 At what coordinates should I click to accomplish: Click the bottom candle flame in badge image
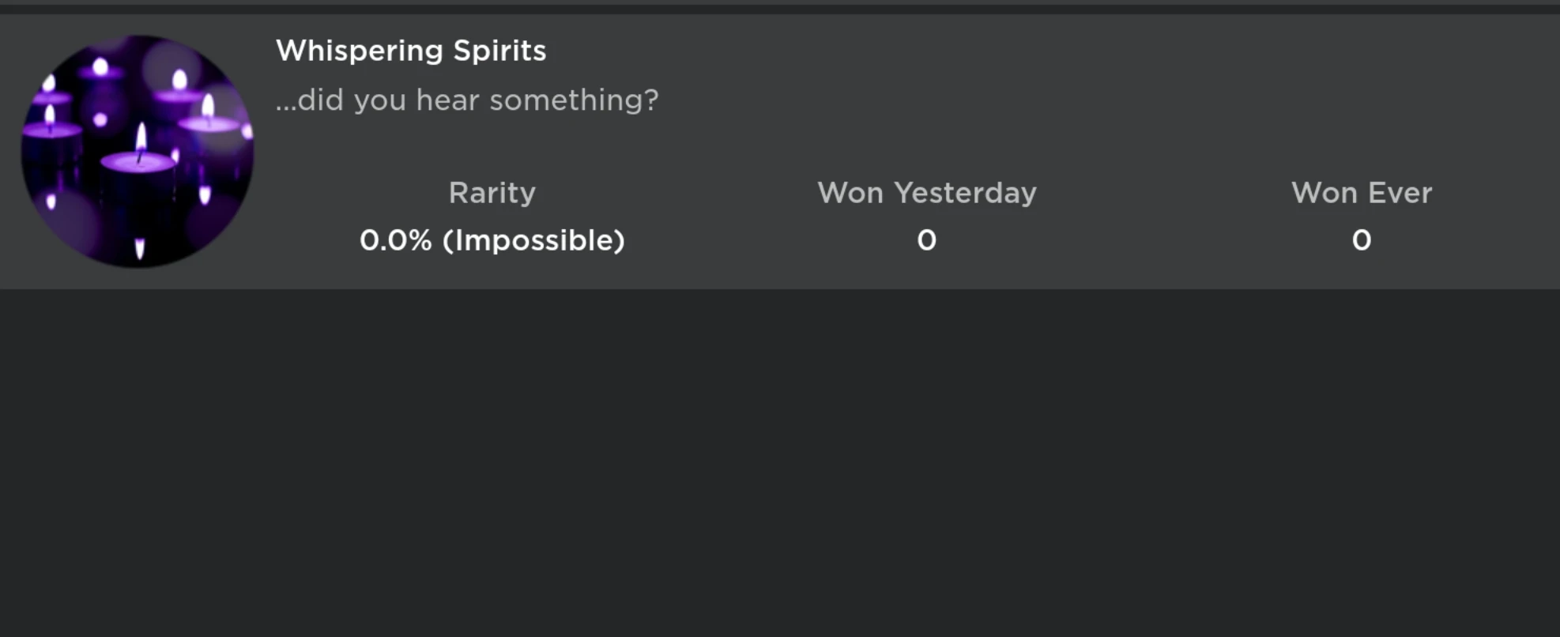tap(140, 249)
